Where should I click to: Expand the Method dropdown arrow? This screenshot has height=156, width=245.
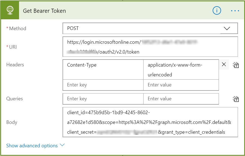[x=227, y=29]
